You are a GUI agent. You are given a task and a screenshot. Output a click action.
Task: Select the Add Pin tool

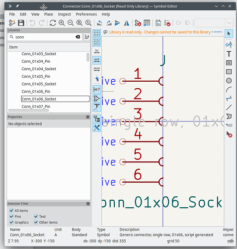pyautogui.click(x=229, y=45)
